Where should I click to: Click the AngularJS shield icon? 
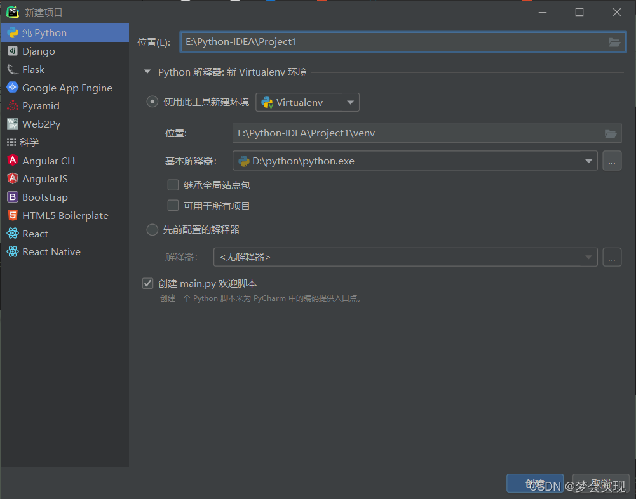coord(13,178)
